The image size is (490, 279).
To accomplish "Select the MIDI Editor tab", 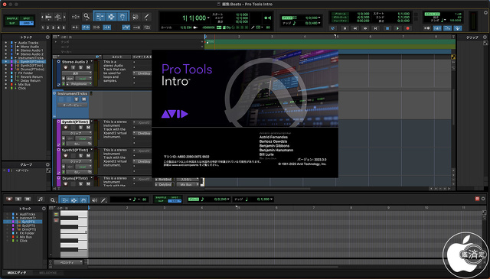I will (x=17, y=273).
